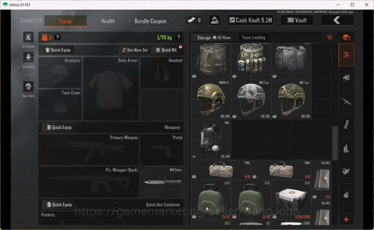
Task: Click the back arrow button
Action: point(337,20)
